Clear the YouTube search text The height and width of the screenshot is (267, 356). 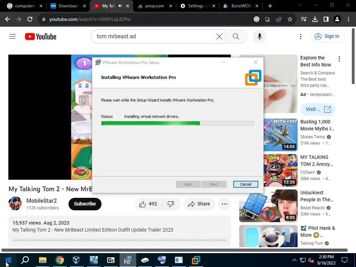[x=219, y=36]
